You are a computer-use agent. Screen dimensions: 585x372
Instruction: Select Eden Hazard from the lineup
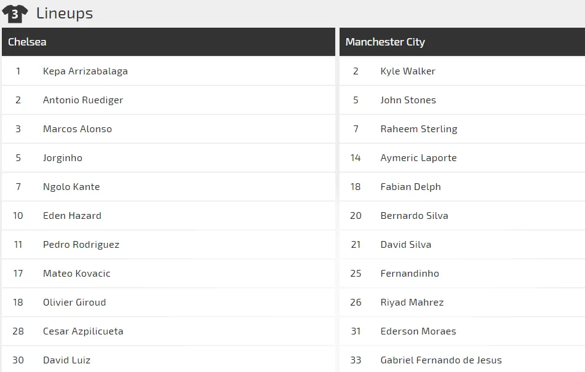[x=72, y=216]
